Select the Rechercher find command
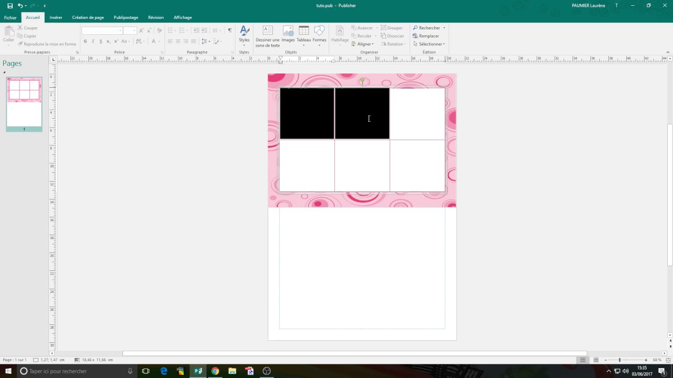 [x=429, y=28]
